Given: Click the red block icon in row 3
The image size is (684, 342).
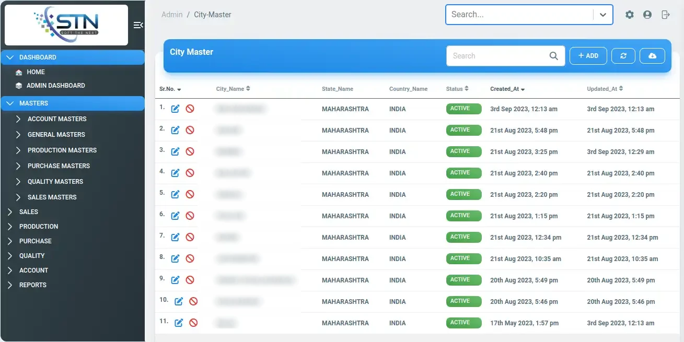Looking at the screenshot, I should 190,151.
